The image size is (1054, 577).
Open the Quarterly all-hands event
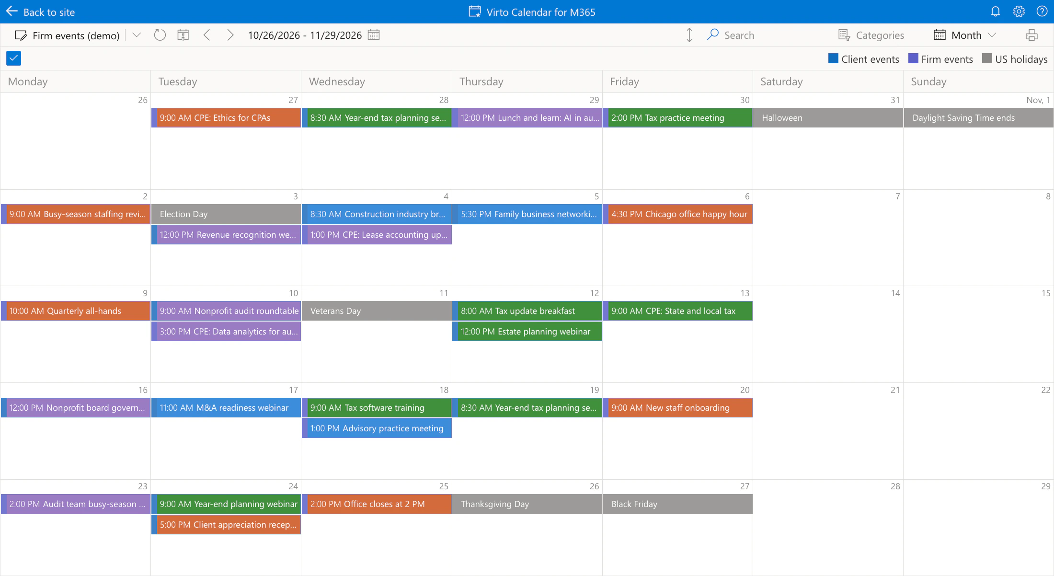pos(76,311)
